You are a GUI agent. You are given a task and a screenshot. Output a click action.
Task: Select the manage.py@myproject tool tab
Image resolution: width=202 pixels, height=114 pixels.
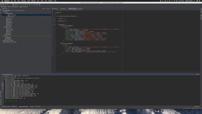point(23,106)
